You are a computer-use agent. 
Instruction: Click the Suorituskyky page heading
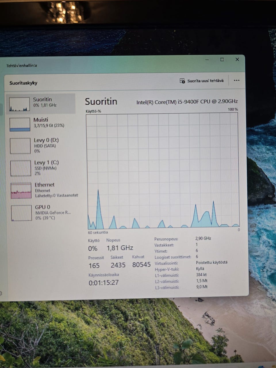[23, 83]
